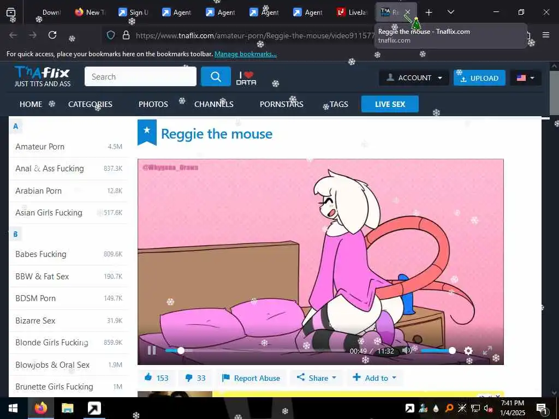Click the Reggie the mouse title
The width and height of the screenshot is (559, 419).
(x=217, y=134)
